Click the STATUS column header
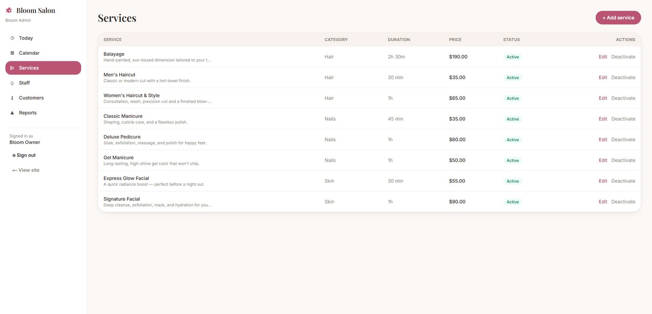Image resolution: width=652 pixels, height=314 pixels. 511,40
